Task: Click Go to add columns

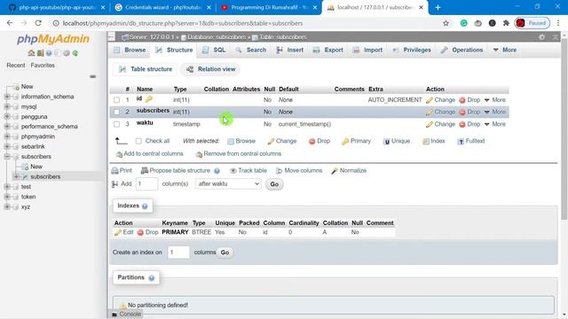Action: pyautogui.click(x=274, y=184)
